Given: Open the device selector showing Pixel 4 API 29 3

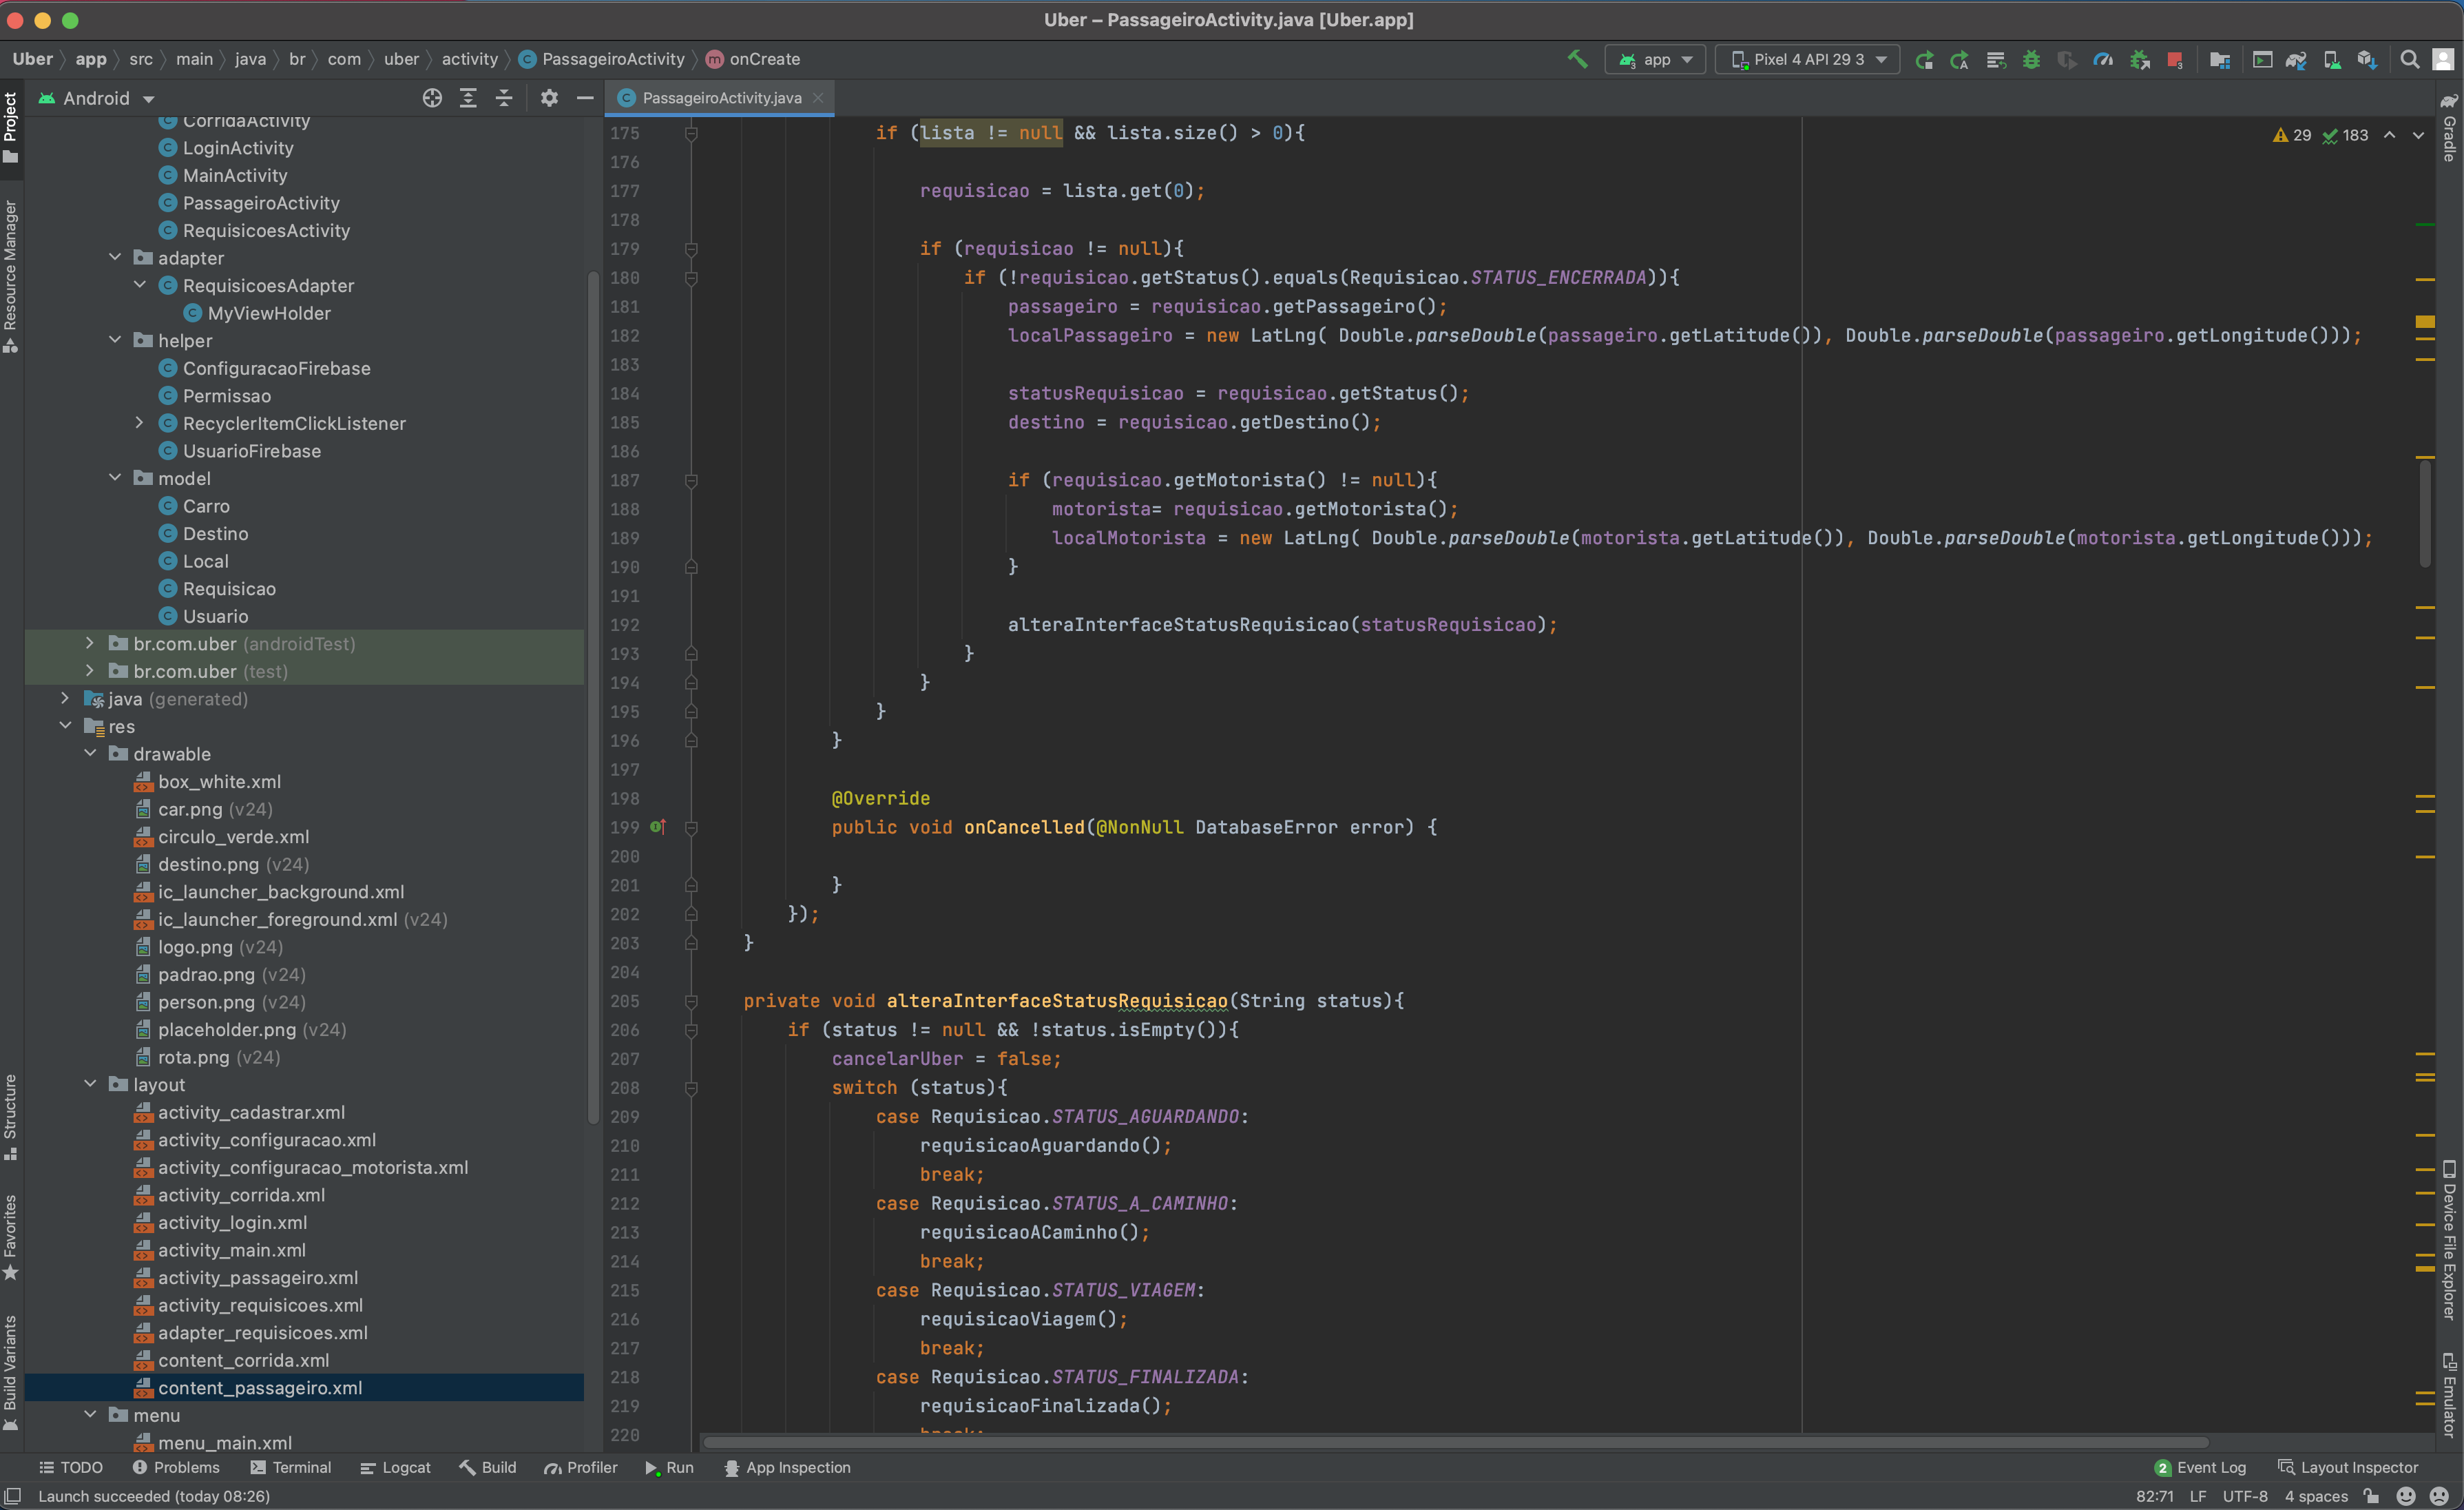Looking at the screenshot, I should [1806, 59].
